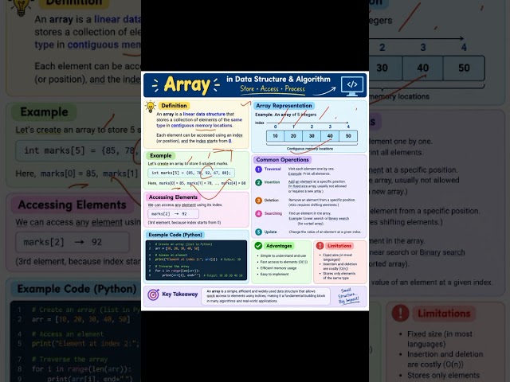The height and width of the screenshot is (382, 510).
Task: Click the target icon beside Key Takeaway
Action: 153,294
